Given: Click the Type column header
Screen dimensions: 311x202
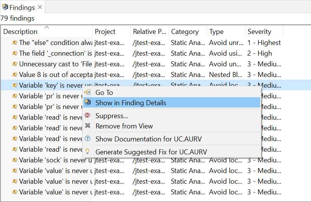Looking at the screenshot, I should point(226,32).
